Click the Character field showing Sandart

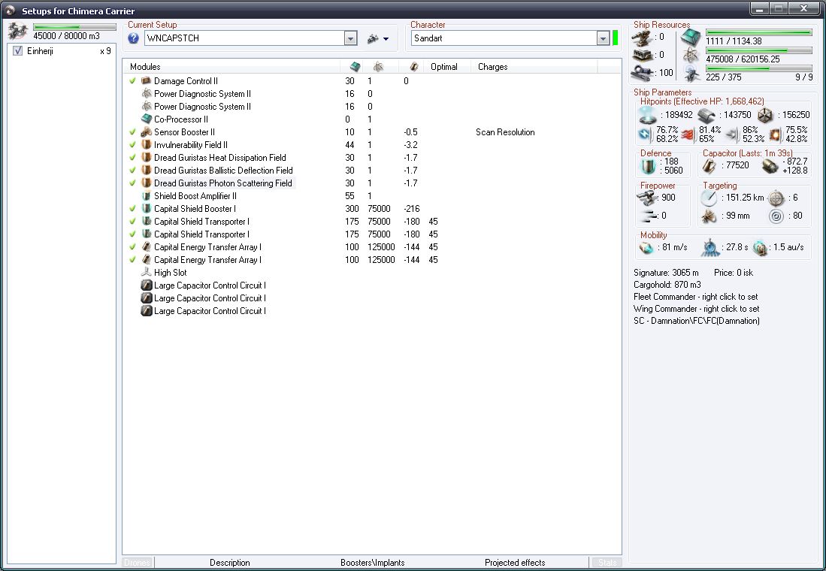pyautogui.click(x=504, y=38)
